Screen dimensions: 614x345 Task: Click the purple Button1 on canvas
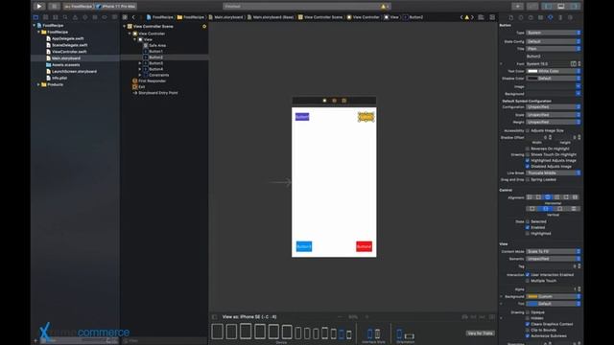click(302, 117)
